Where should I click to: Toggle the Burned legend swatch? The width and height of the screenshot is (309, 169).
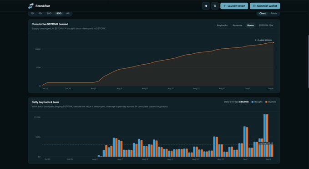pos(266,102)
